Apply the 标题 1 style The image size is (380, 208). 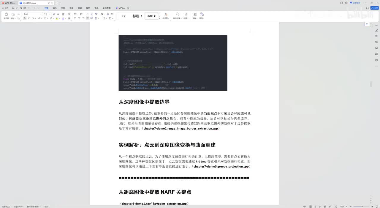137,16
